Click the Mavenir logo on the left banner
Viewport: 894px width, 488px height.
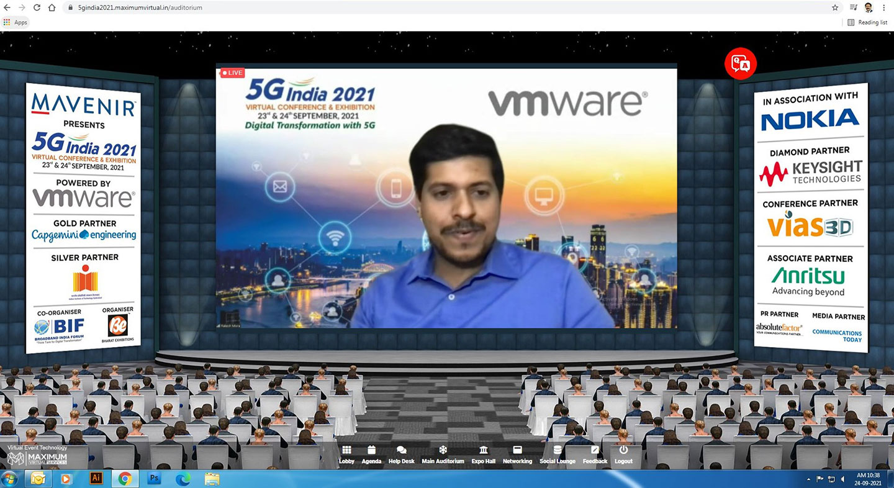click(84, 104)
